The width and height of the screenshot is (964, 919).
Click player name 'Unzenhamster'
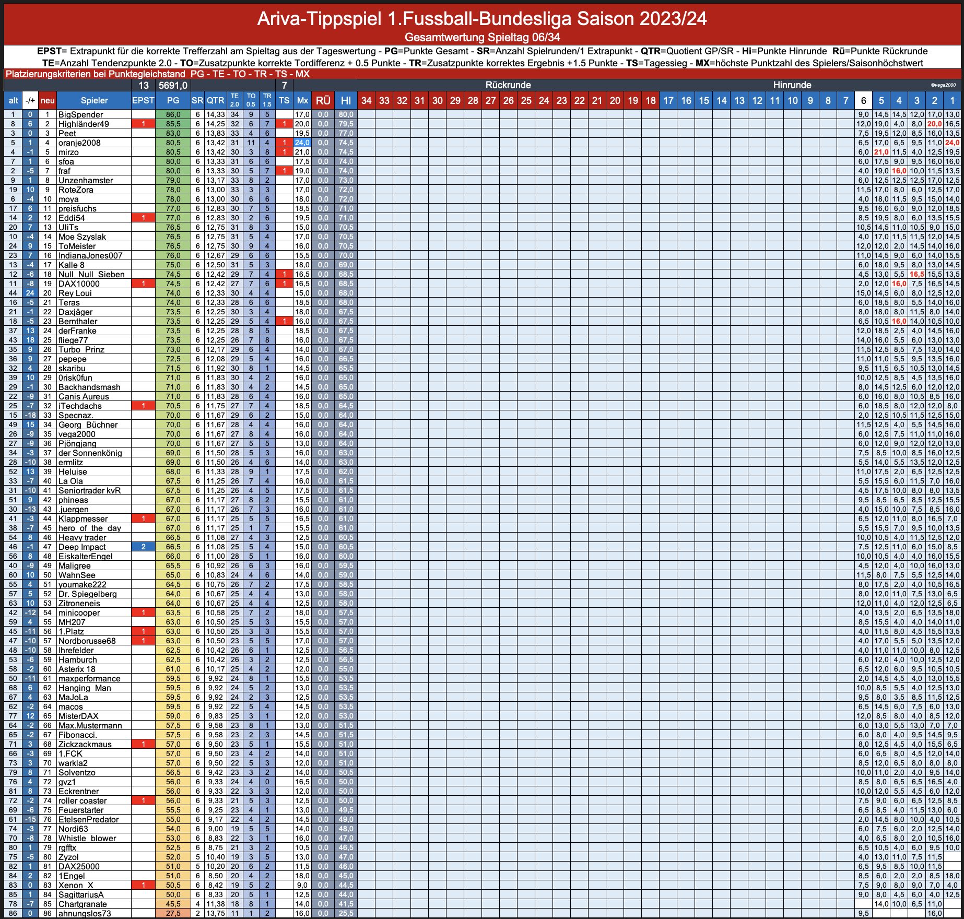(x=86, y=180)
